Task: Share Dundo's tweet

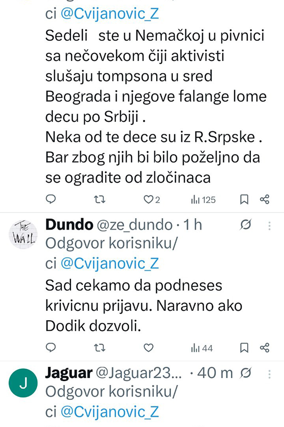Action: [x=265, y=348]
